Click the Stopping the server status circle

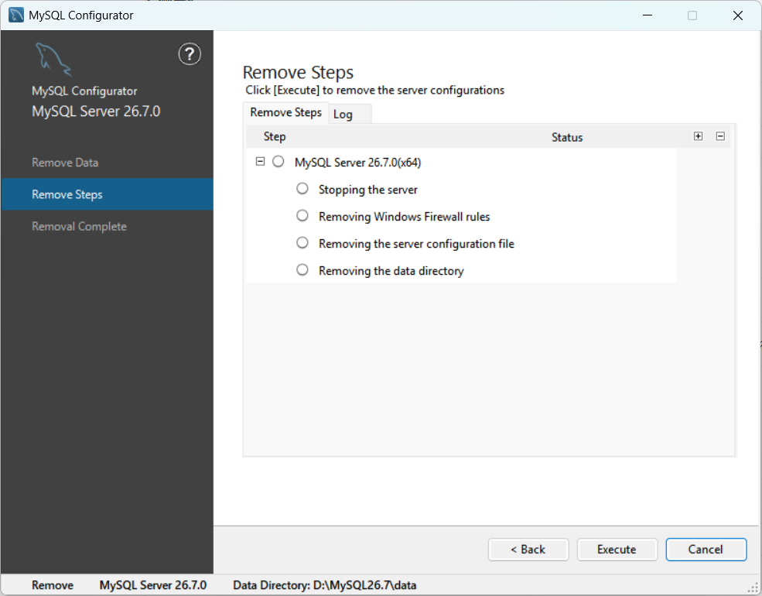(302, 189)
